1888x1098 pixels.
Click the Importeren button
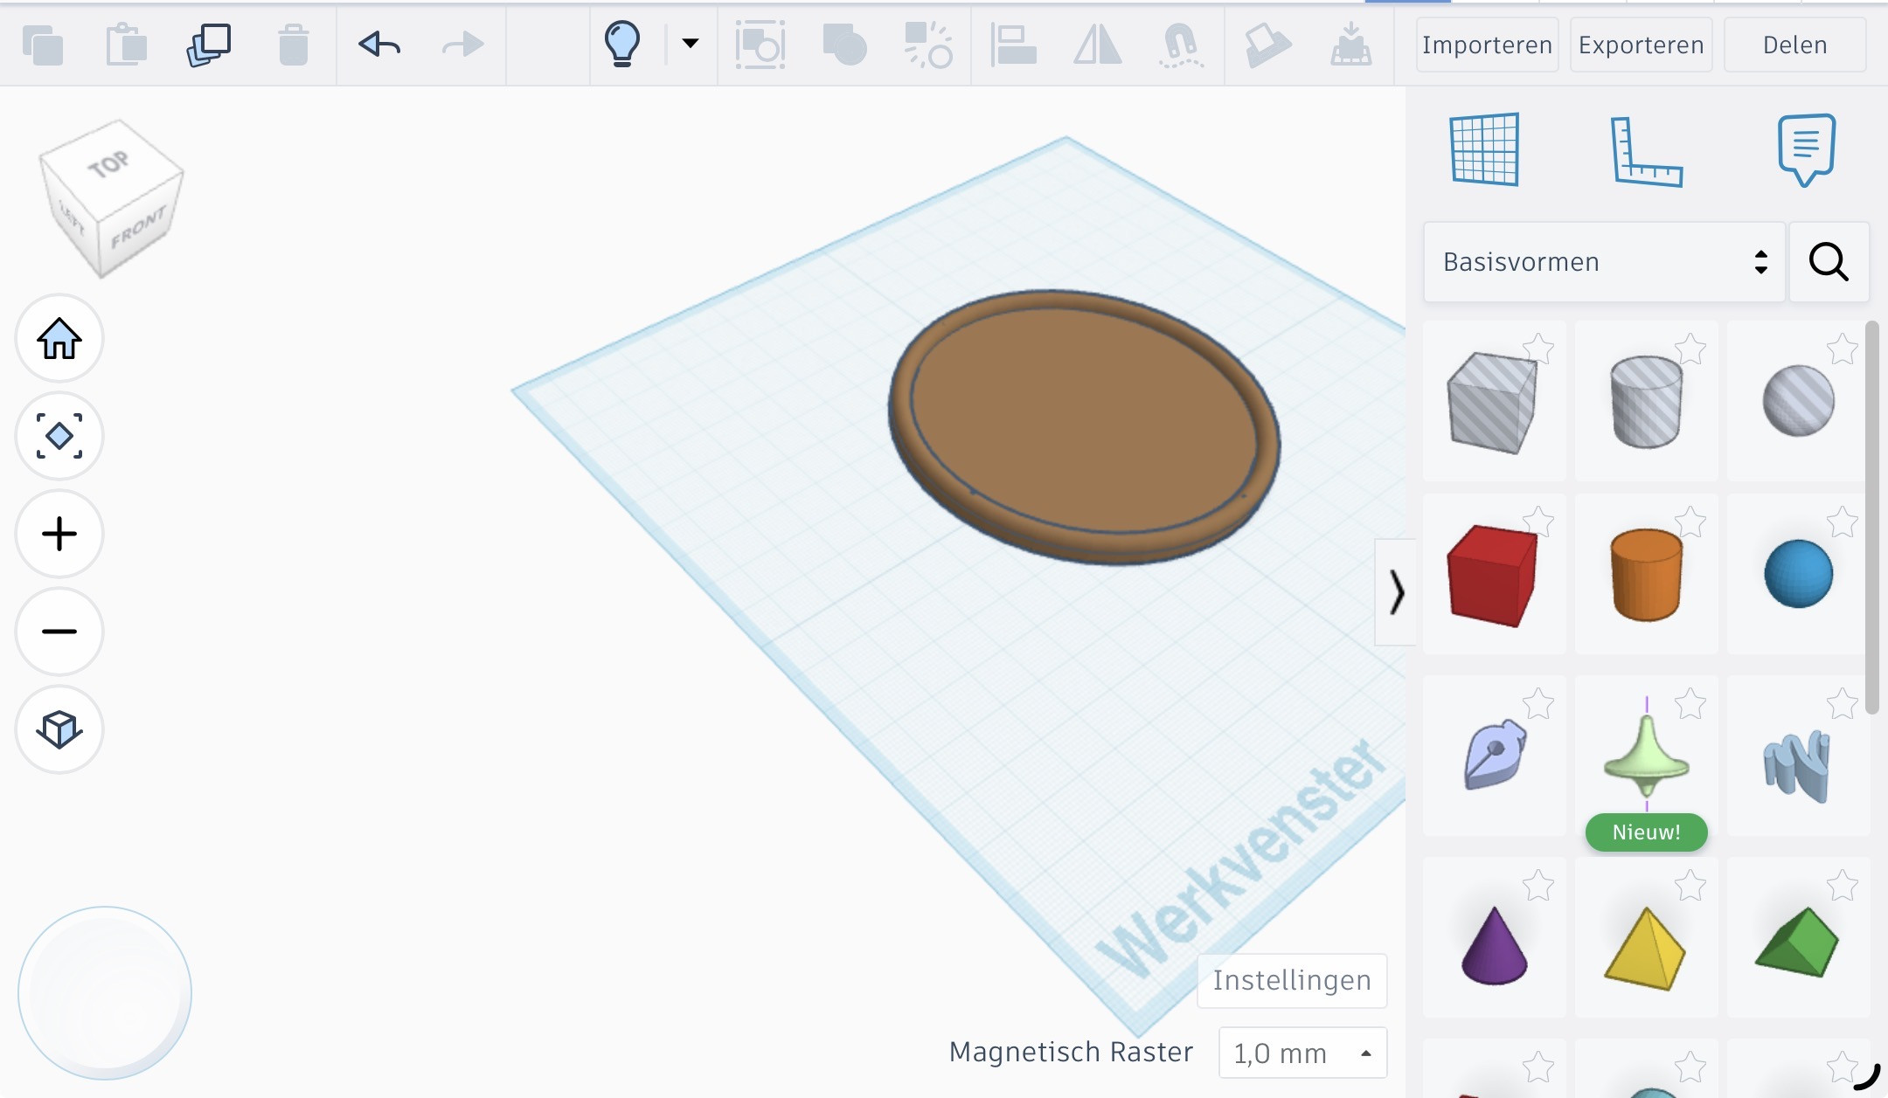[x=1486, y=45]
